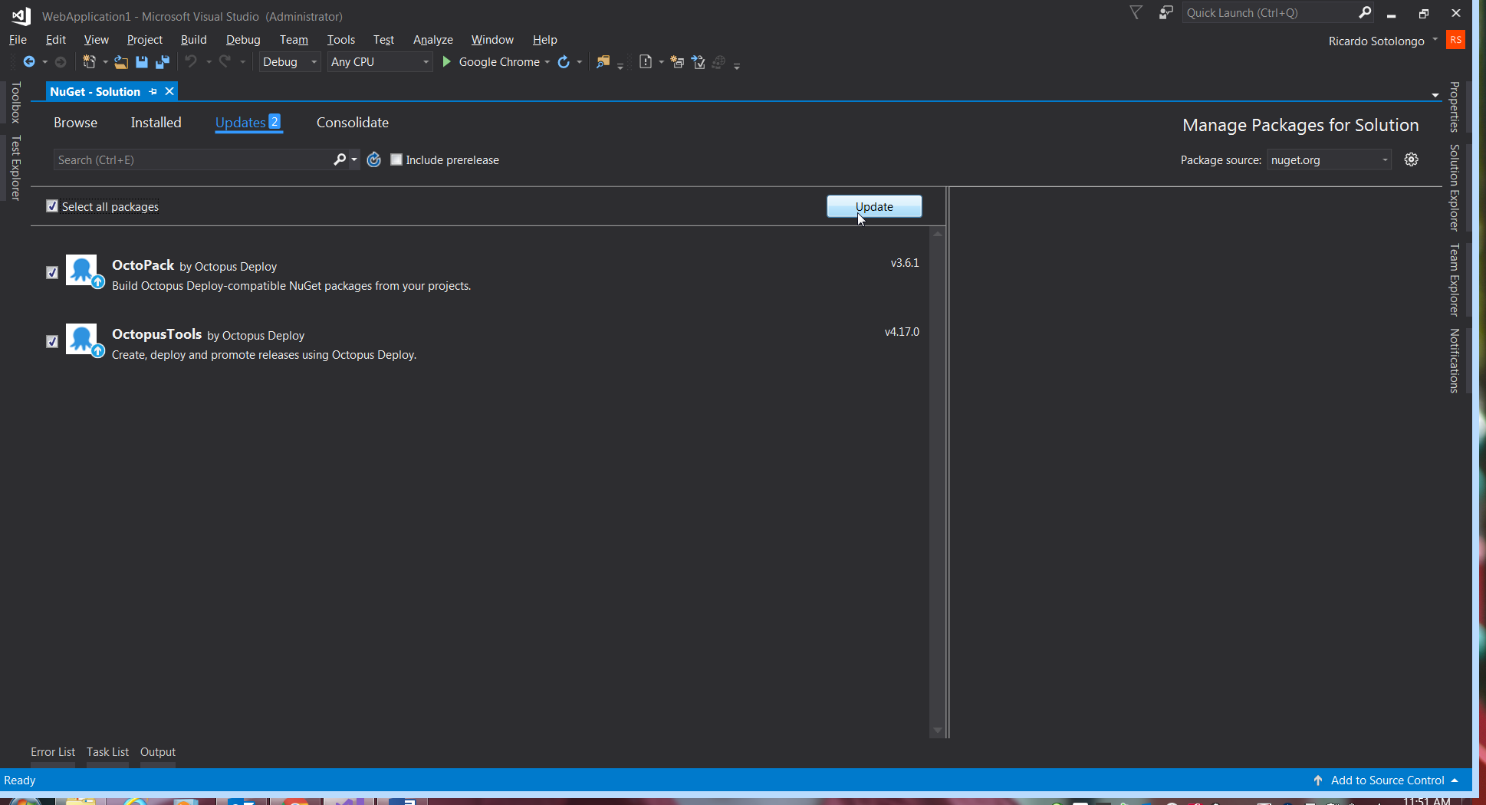Click the green Start debugging play icon
The width and height of the screenshot is (1486, 805).
(x=447, y=61)
